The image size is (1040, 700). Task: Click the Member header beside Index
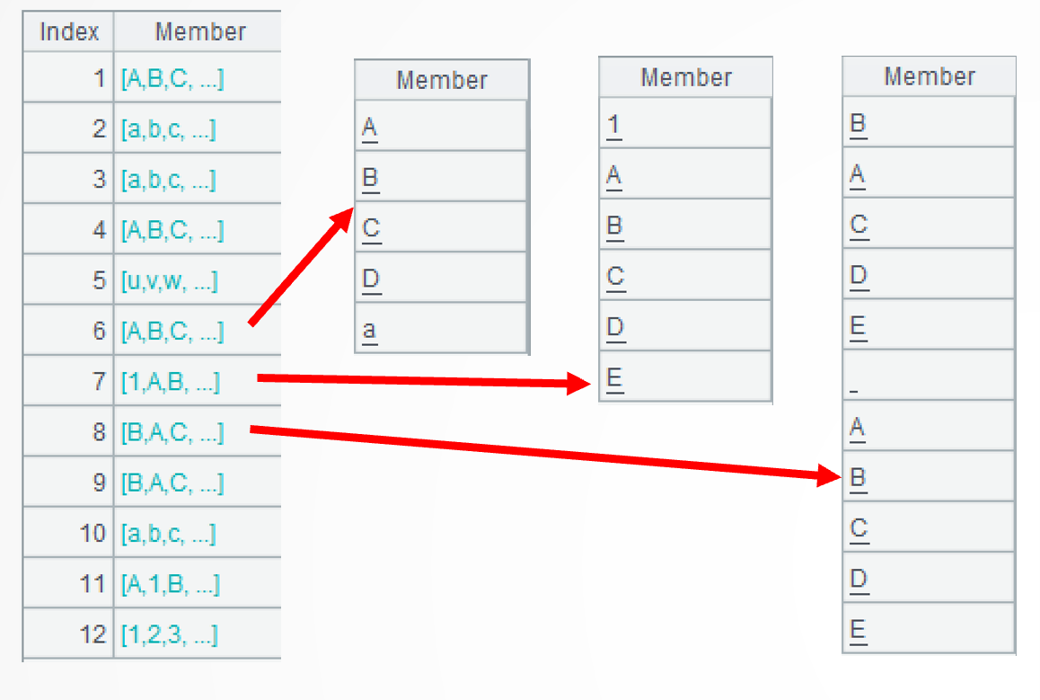pyautogui.click(x=199, y=32)
